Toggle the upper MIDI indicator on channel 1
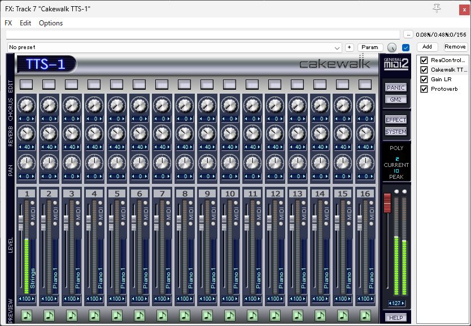Image resolution: width=471 pixels, height=326 pixels. click(x=32, y=203)
